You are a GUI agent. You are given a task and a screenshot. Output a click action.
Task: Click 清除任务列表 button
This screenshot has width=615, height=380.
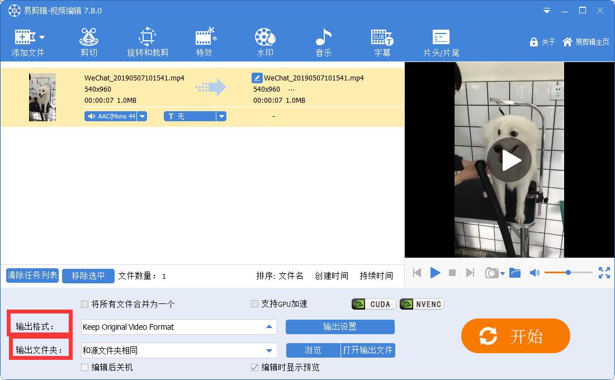click(32, 275)
